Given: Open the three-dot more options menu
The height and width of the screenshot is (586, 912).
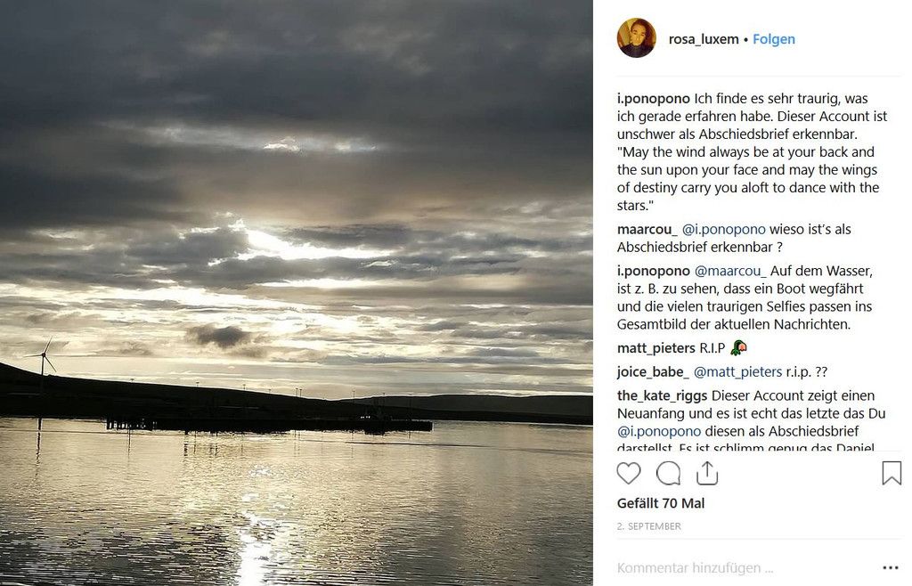Looking at the screenshot, I should coord(891,567).
